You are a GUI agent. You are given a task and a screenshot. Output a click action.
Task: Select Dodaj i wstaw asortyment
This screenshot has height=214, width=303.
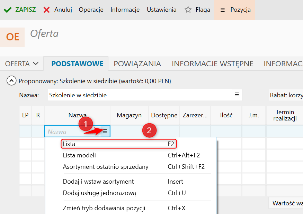[131, 182]
